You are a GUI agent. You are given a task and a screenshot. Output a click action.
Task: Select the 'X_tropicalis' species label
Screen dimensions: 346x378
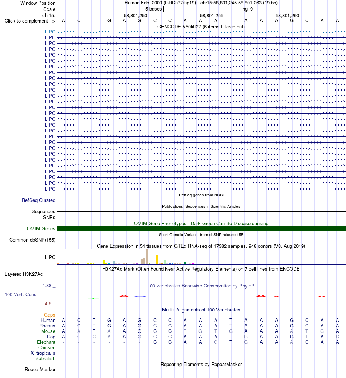pyautogui.click(x=43, y=353)
